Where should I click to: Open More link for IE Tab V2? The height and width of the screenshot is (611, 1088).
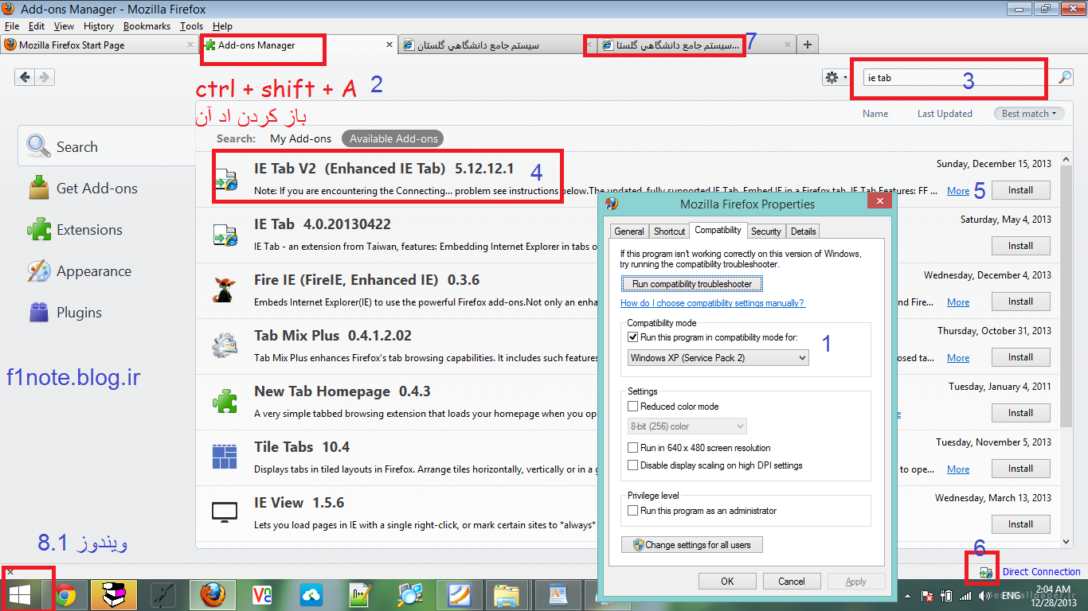coord(958,191)
